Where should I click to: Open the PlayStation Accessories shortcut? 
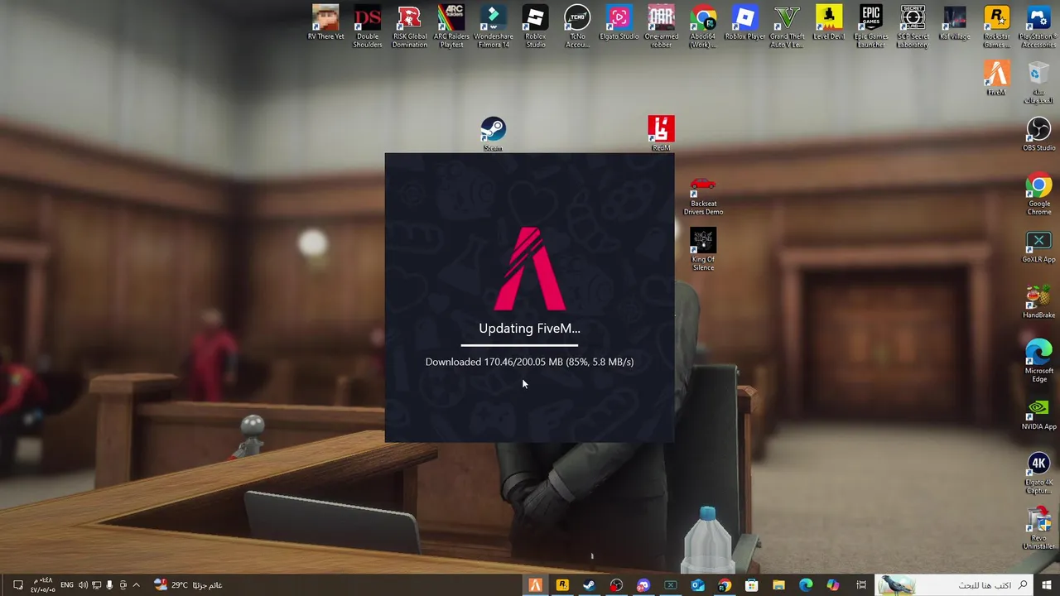coord(1038,26)
